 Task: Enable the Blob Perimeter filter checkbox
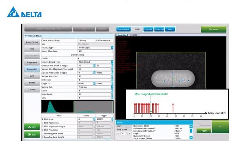[x=43, y=130]
